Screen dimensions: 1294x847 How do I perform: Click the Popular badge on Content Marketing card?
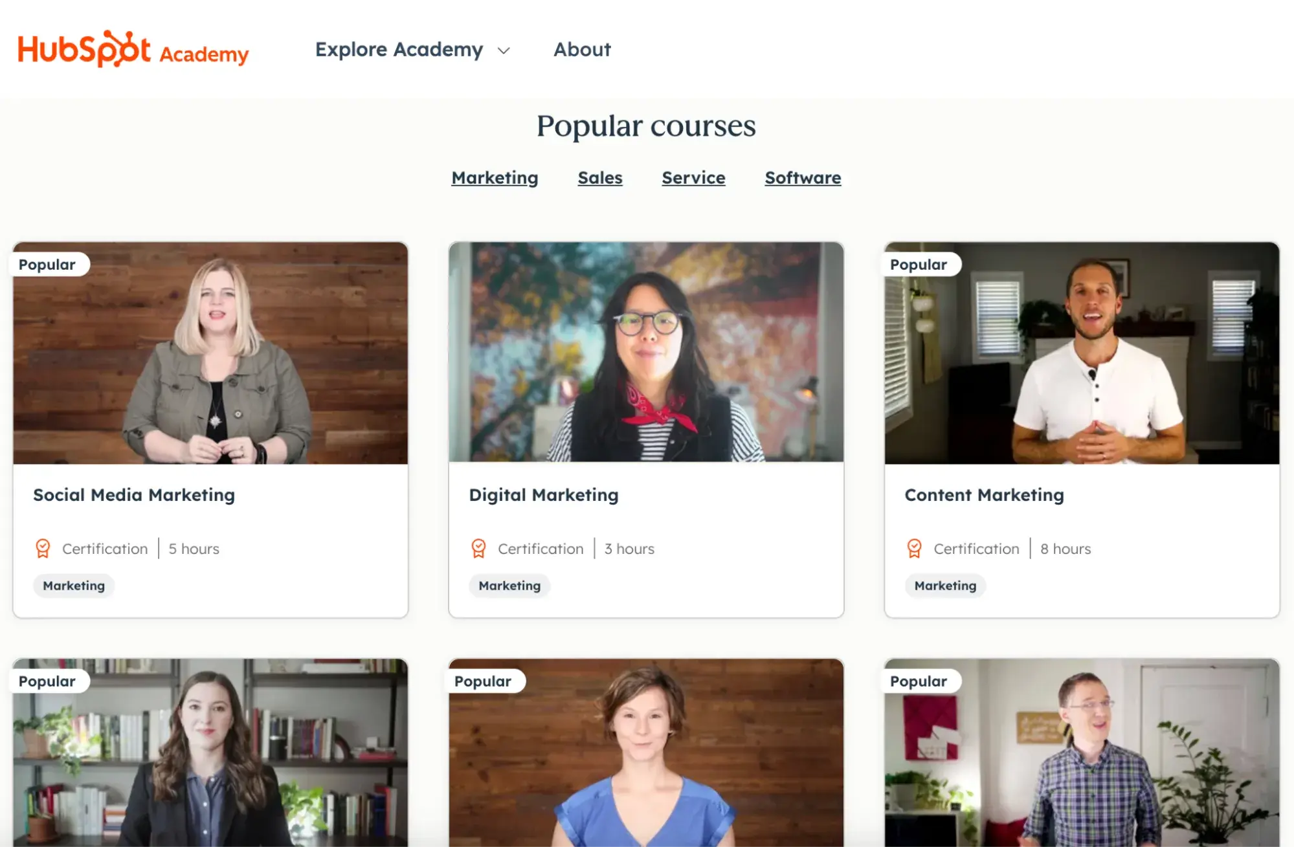click(920, 264)
